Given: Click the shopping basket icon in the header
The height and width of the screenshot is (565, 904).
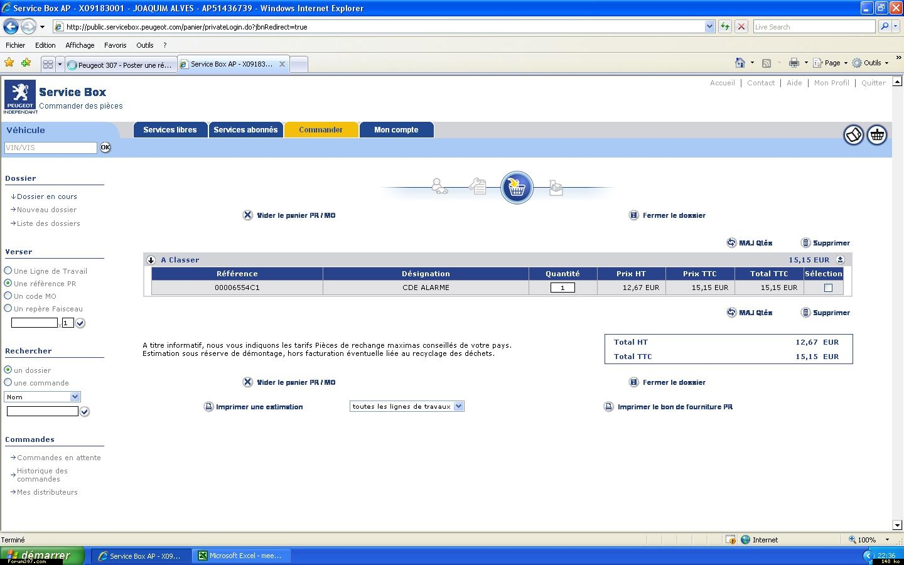Looking at the screenshot, I should [877, 134].
